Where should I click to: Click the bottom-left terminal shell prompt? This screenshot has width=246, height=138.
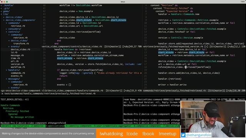(33, 123)
